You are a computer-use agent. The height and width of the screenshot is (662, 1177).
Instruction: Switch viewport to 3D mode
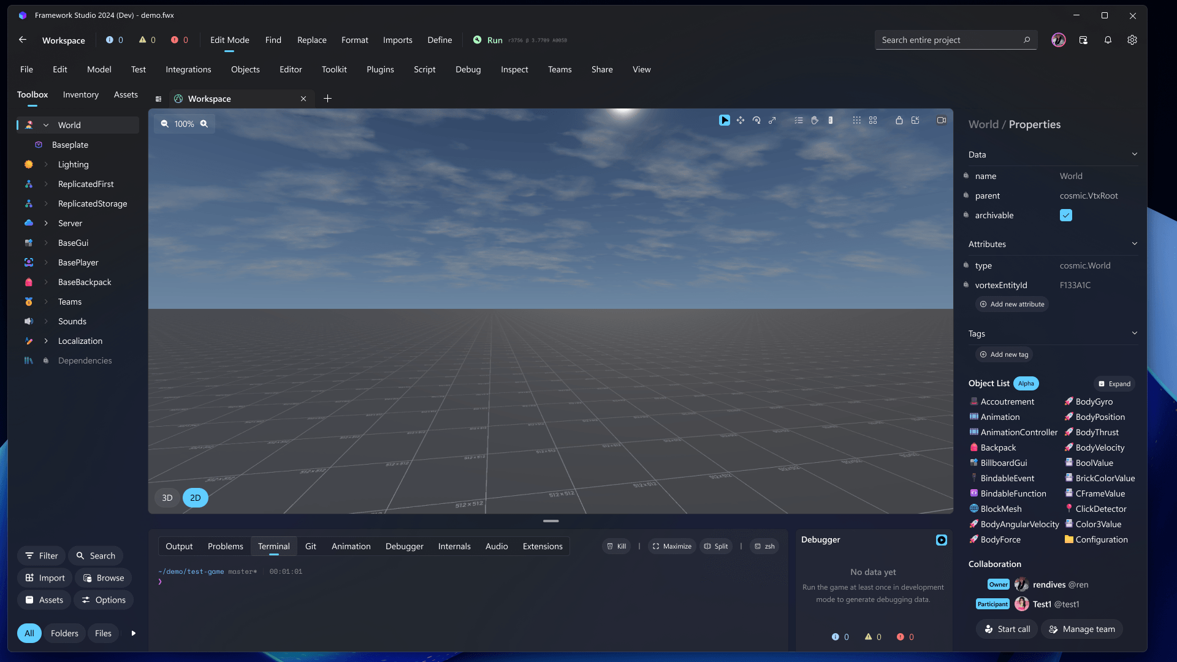(x=166, y=498)
